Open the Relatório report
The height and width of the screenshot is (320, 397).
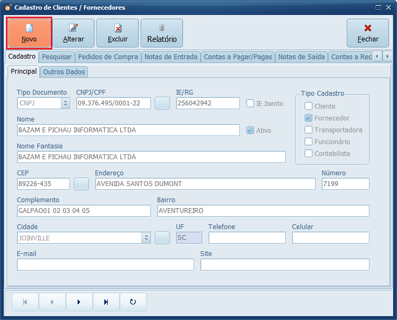pos(162,33)
